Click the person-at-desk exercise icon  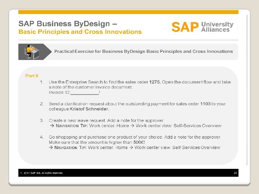coord(32,52)
